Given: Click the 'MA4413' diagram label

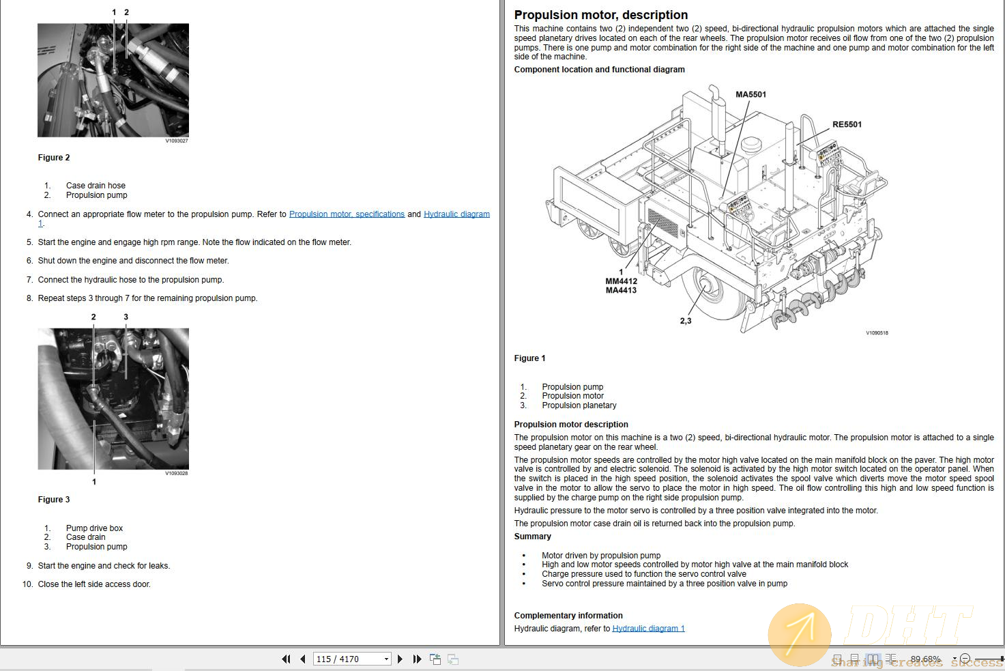Looking at the screenshot, I should [x=621, y=290].
